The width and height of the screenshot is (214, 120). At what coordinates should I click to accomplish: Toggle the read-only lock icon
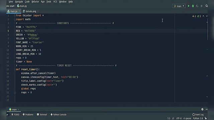206,118
